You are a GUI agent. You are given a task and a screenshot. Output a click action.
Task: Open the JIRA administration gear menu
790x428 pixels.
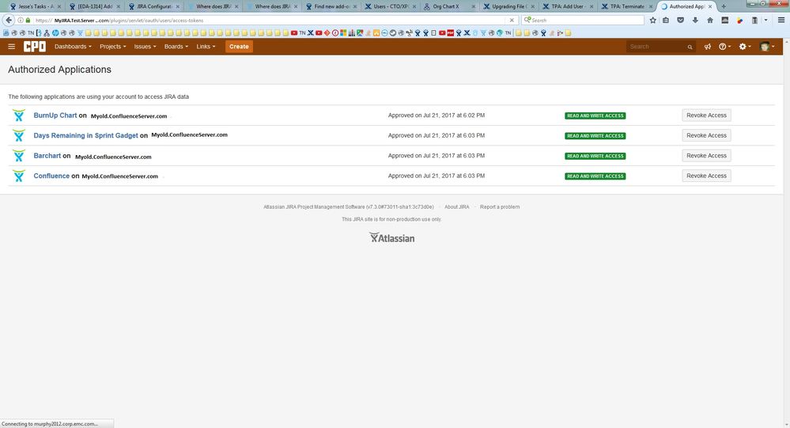[x=744, y=47]
